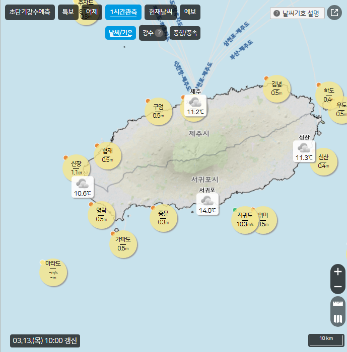Zoom in with the plus button
The image size is (347, 352).
point(338,272)
